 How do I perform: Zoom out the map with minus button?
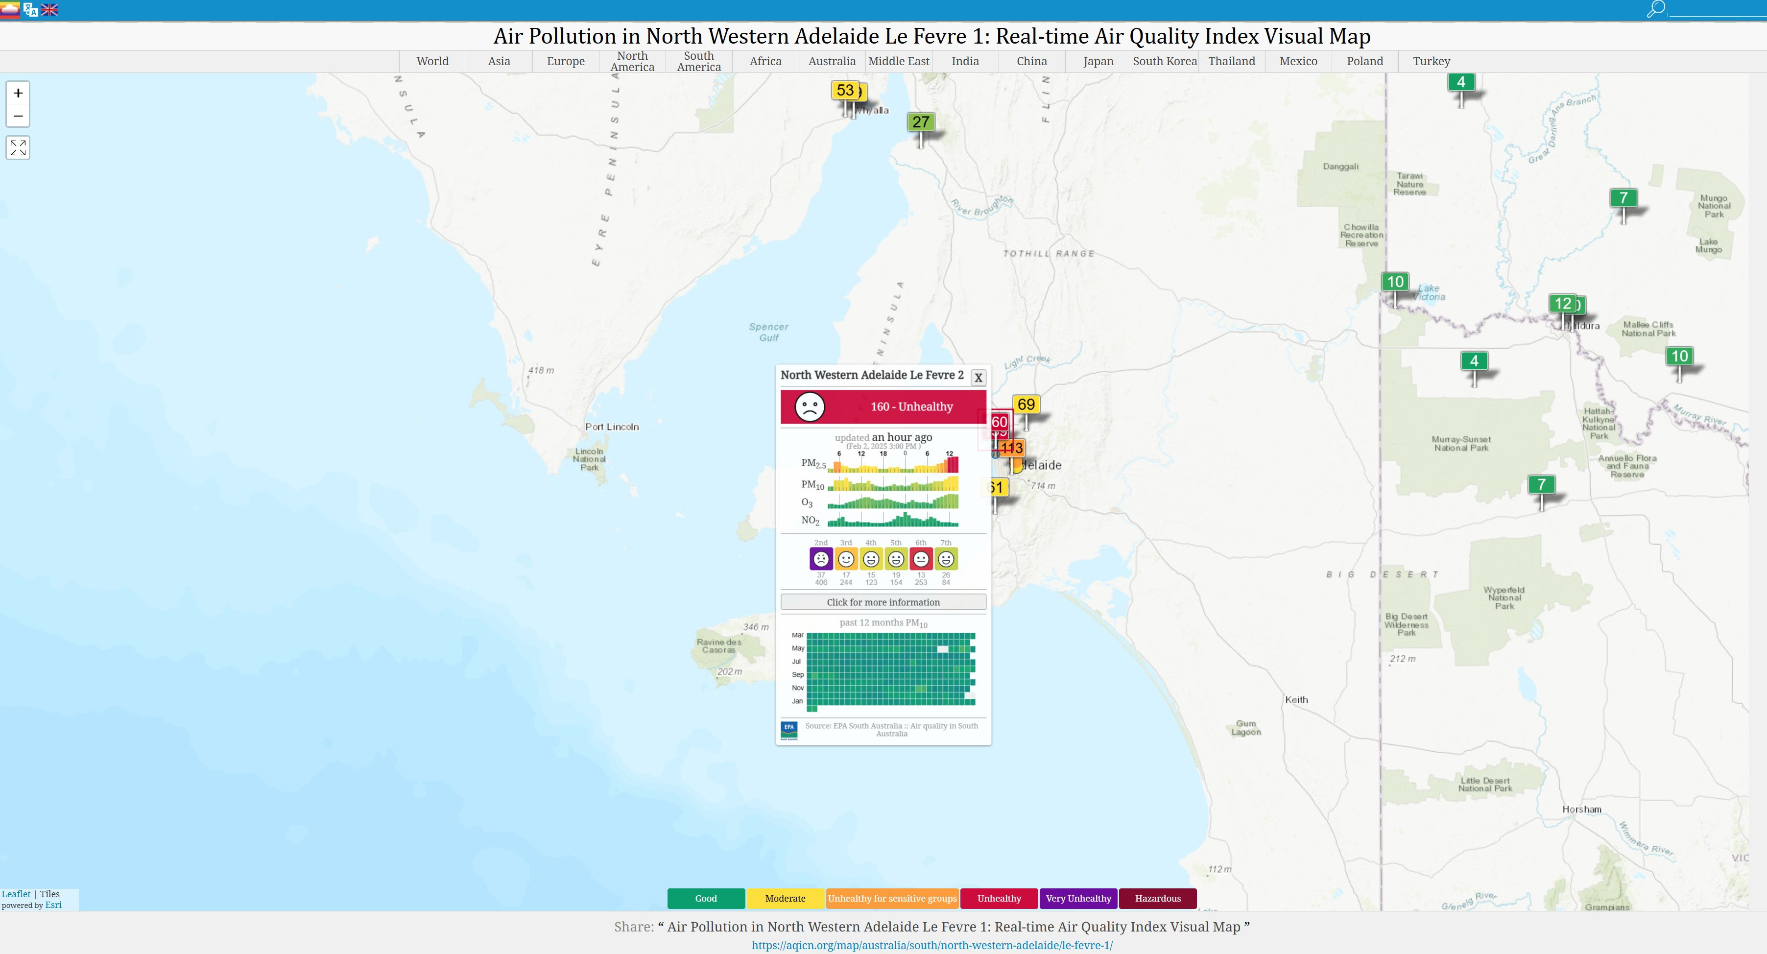pos(19,116)
